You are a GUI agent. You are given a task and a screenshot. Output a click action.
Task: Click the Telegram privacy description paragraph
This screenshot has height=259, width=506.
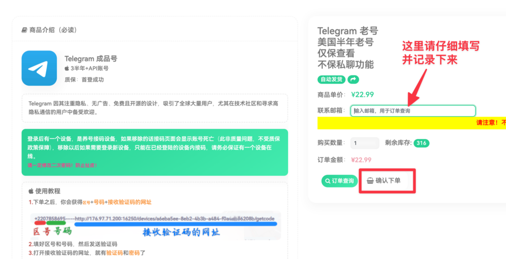click(x=155, y=108)
